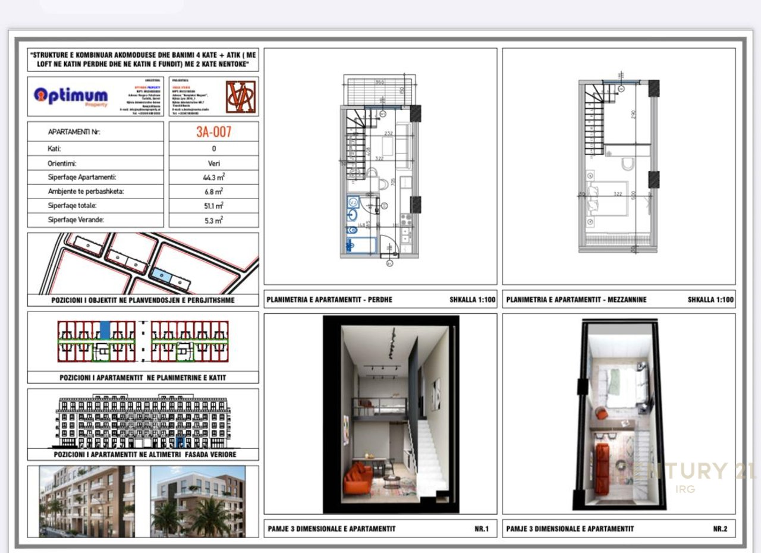Click the 'PLANIMETRIA E APARTAMENTIT - MEZZANNINE' caption
This screenshot has width=761, height=553.
tap(576, 300)
